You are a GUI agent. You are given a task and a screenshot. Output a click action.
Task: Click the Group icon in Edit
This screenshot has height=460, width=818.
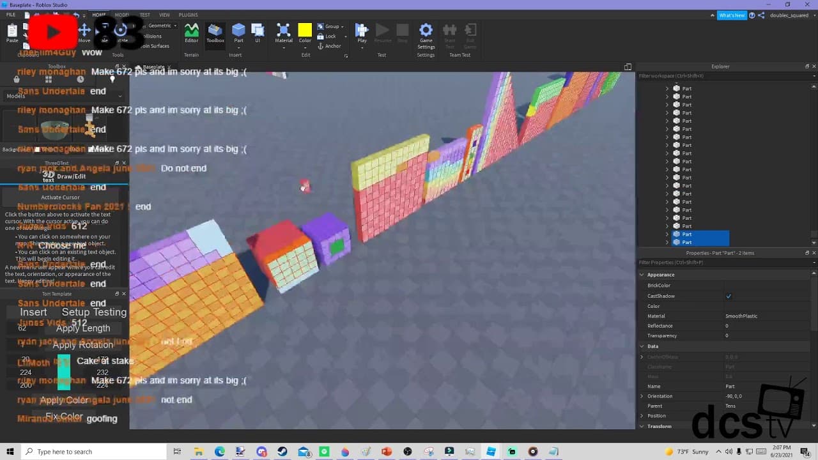tap(320, 26)
